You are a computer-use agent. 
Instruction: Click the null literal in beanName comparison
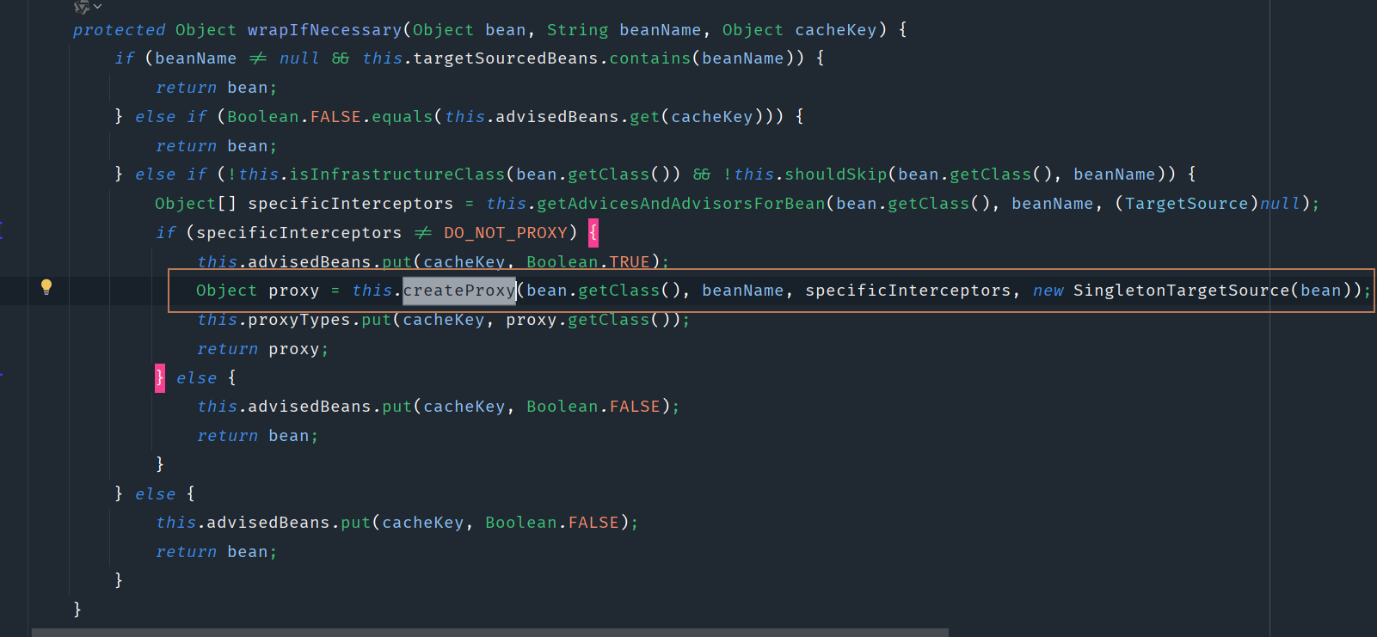(299, 58)
